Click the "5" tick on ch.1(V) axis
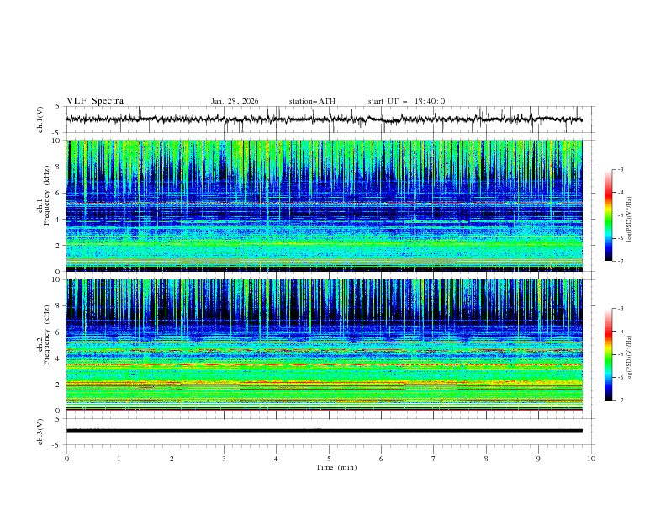This screenshot has height=515, width=666. click(x=59, y=106)
